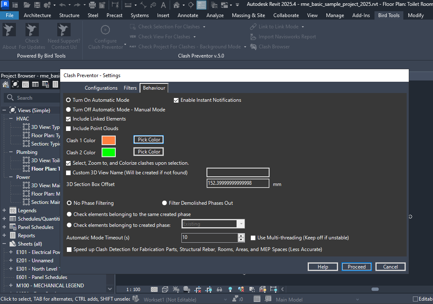Increase Automatic Mode Timeout with up arrow
Image resolution: width=433 pixels, height=304 pixels.
pyautogui.click(x=241, y=236)
